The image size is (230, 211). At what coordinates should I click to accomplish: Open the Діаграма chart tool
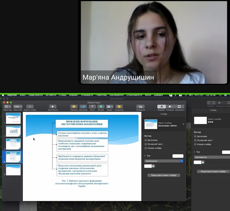pyautogui.click(x=83, y=107)
